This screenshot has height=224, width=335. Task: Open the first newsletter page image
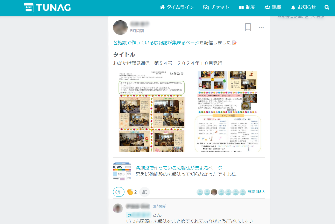[152, 112]
